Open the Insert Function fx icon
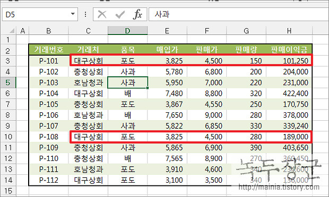 click(x=137, y=14)
